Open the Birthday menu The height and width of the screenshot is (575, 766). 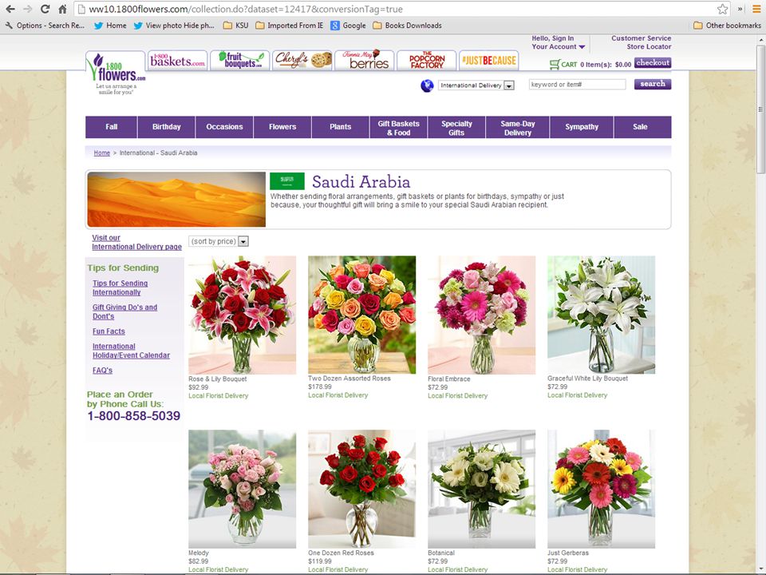pos(166,127)
